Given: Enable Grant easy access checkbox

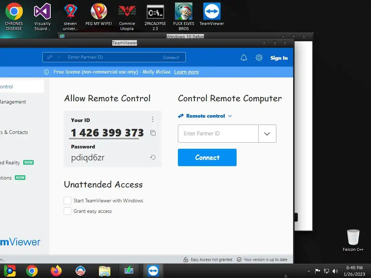Looking at the screenshot, I should 67,211.
